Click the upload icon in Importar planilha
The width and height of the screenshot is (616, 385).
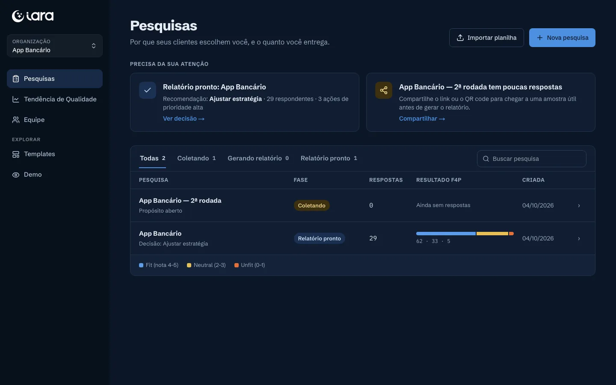(460, 38)
